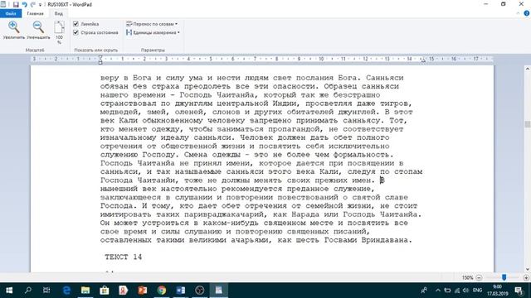Click the zoom in plus button in status bar
Screen dimensions: 531x298
pyautogui.click(x=526, y=278)
